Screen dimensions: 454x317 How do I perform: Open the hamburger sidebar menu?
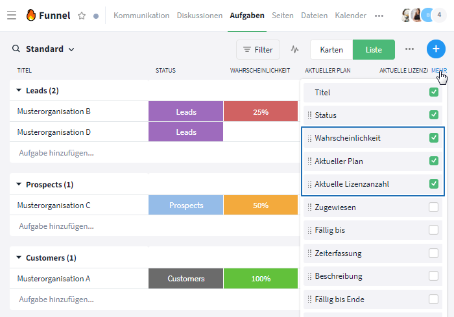pyautogui.click(x=12, y=15)
